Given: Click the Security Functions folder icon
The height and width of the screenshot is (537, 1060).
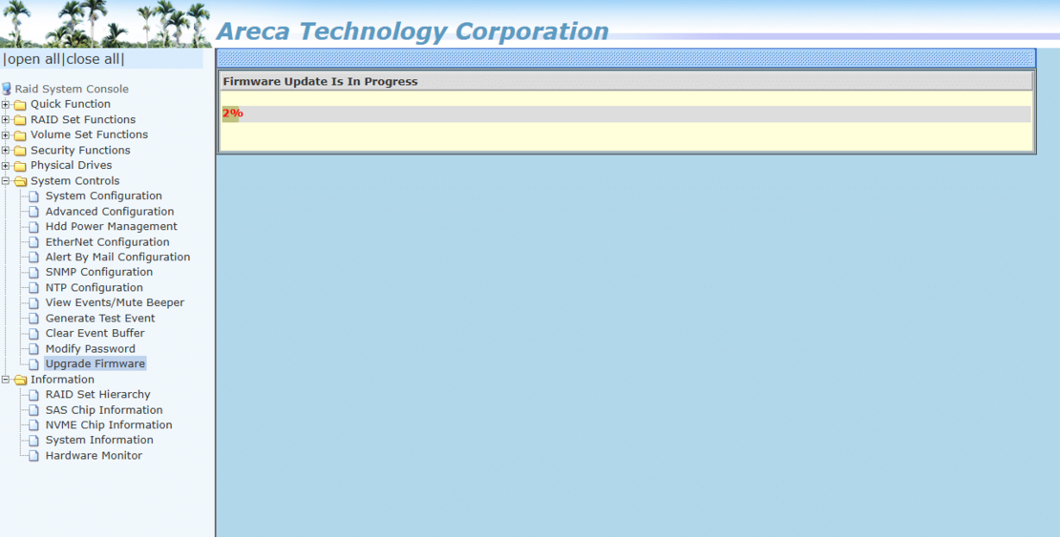Looking at the screenshot, I should pos(20,151).
